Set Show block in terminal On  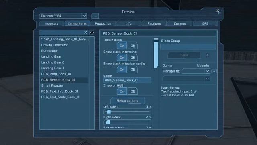click(x=122, y=58)
